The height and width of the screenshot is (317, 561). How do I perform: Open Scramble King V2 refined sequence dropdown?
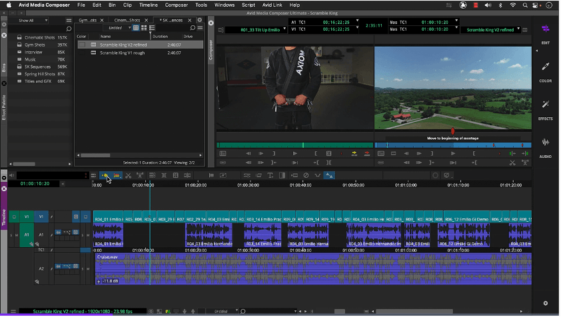(x=490, y=30)
